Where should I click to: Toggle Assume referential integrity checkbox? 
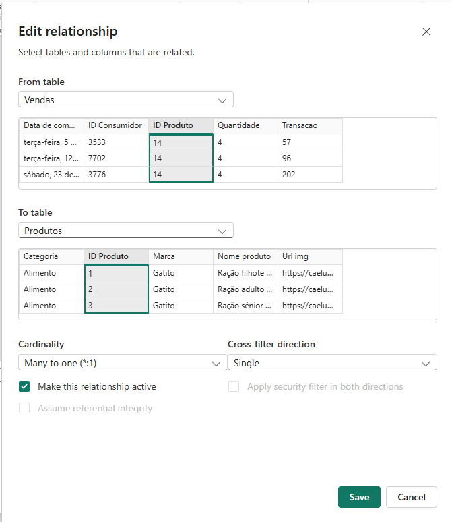pyautogui.click(x=24, y=408)
